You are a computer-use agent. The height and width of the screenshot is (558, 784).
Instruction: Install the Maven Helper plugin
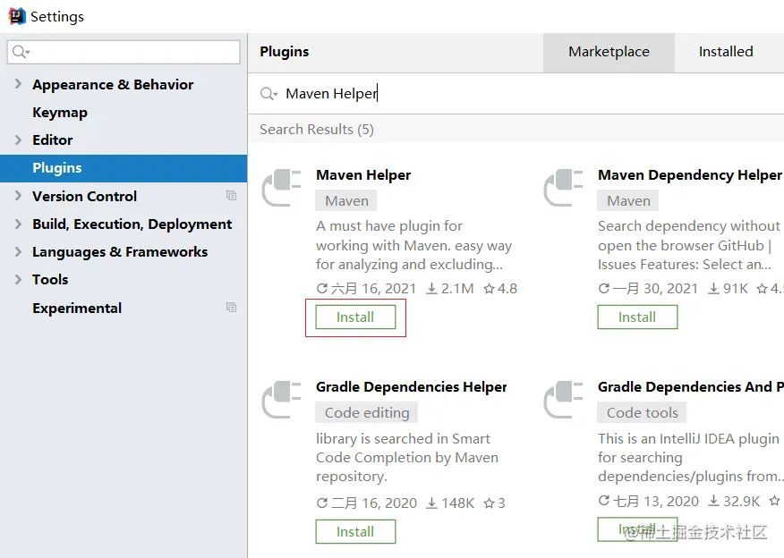coord(355,317)
